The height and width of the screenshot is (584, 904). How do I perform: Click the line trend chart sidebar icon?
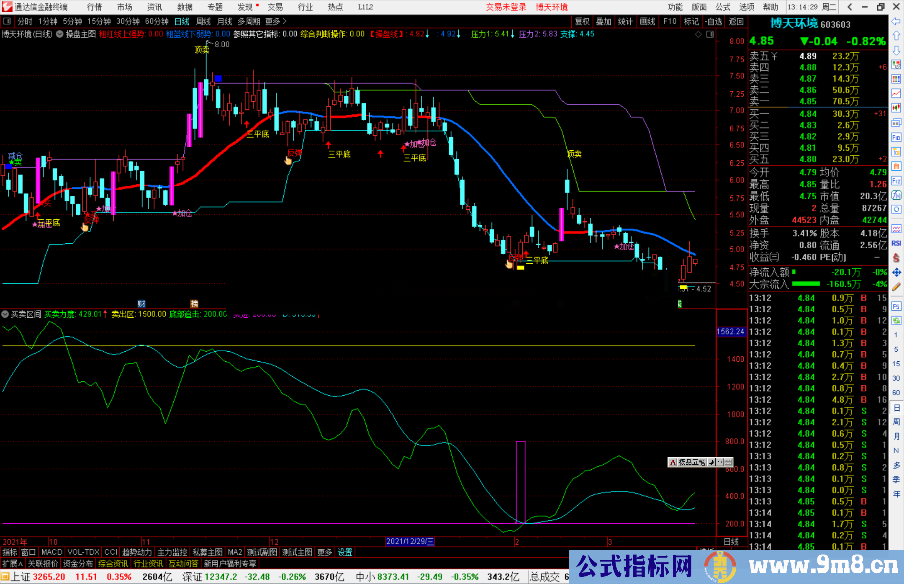pos(896,93)
